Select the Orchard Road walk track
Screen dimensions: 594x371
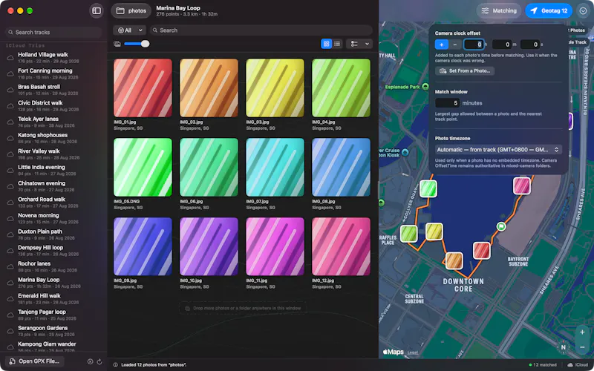[53, 202]
